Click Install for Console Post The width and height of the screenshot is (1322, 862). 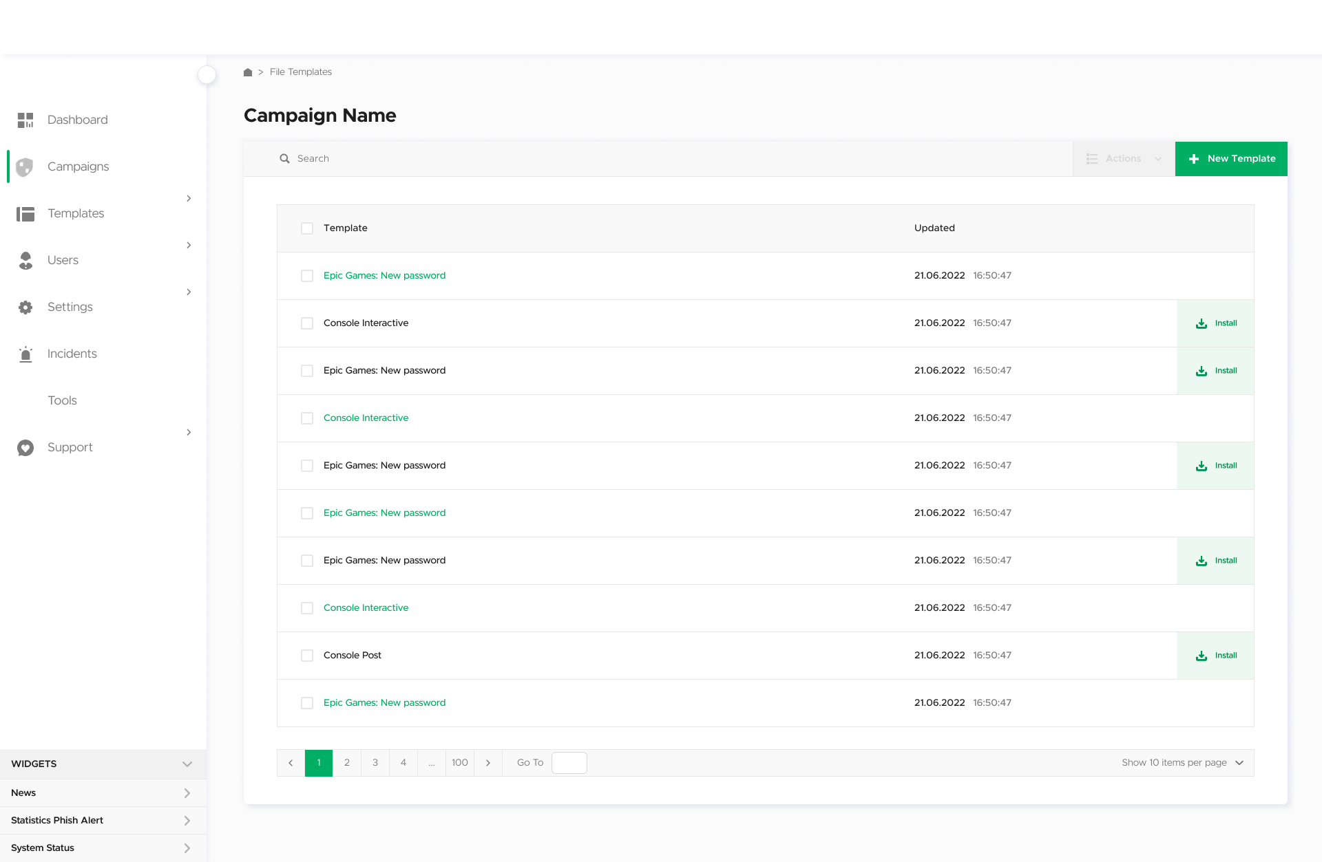(x=1215, y=656)
